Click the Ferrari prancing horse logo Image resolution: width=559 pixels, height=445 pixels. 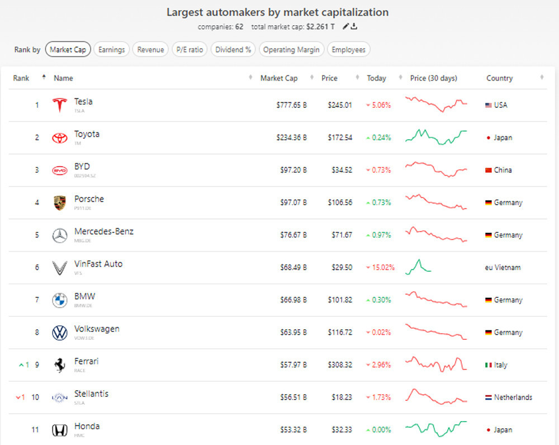(59, 365)
